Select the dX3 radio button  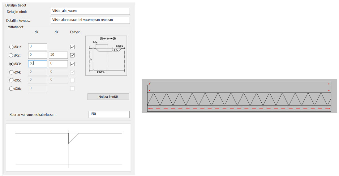click(x=11, y=64)
